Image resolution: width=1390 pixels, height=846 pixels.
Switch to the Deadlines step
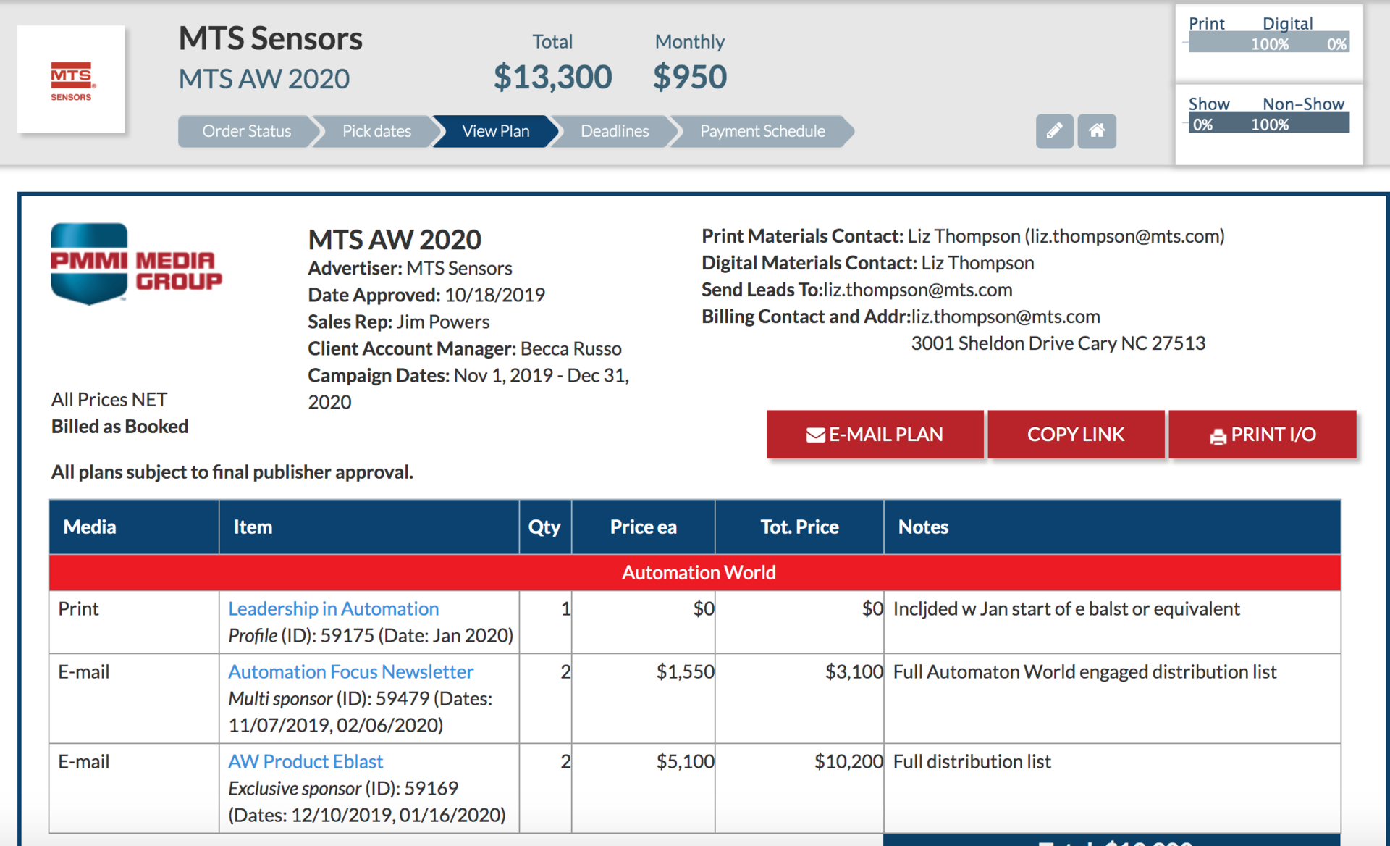click(615, 131)
